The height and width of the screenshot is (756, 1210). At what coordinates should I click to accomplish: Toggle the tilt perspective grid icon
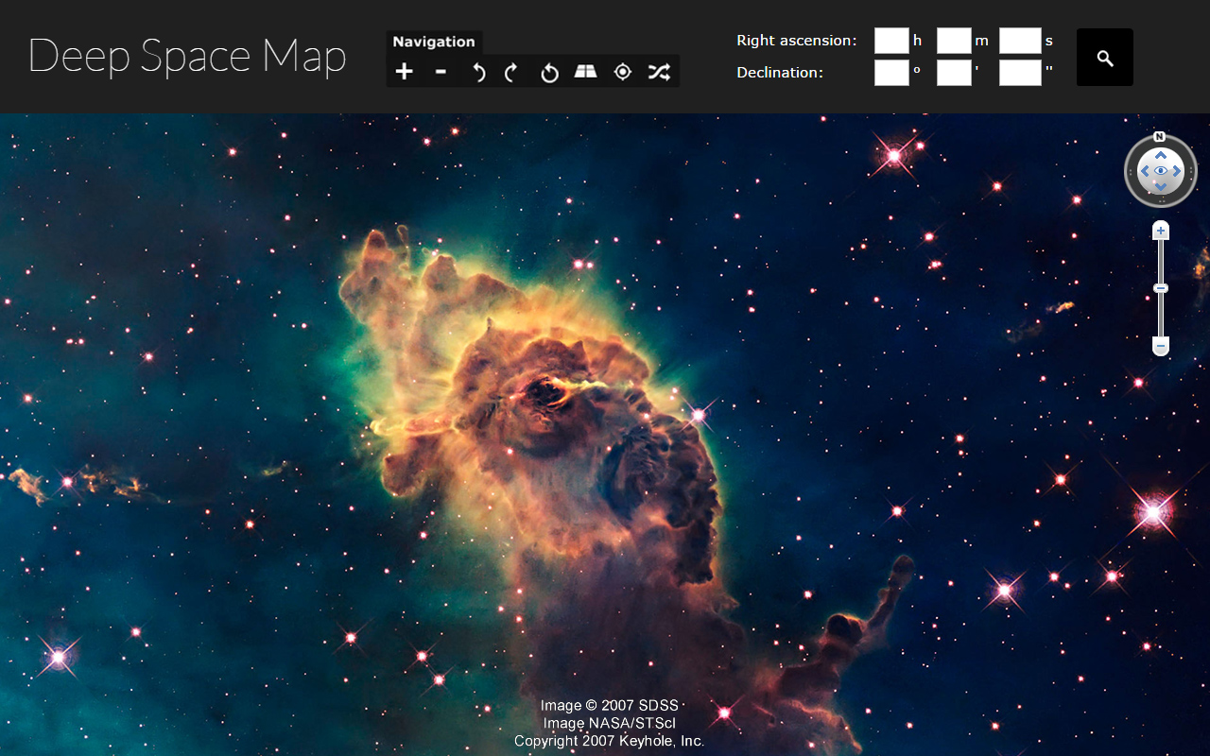(x=586, y=72)
